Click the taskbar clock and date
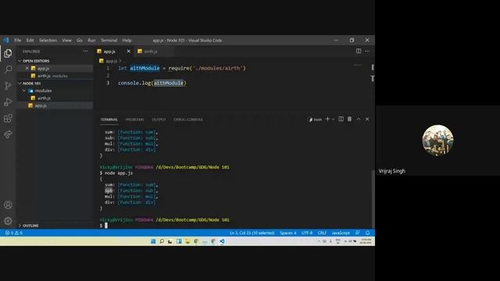This screenshot has width=500, height=281. tap(366, 241)
